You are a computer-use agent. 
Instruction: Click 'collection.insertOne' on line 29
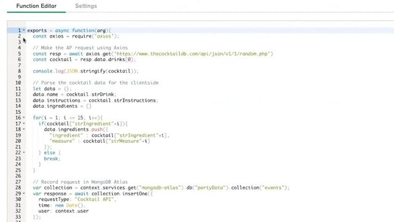[x=119, y=194]
